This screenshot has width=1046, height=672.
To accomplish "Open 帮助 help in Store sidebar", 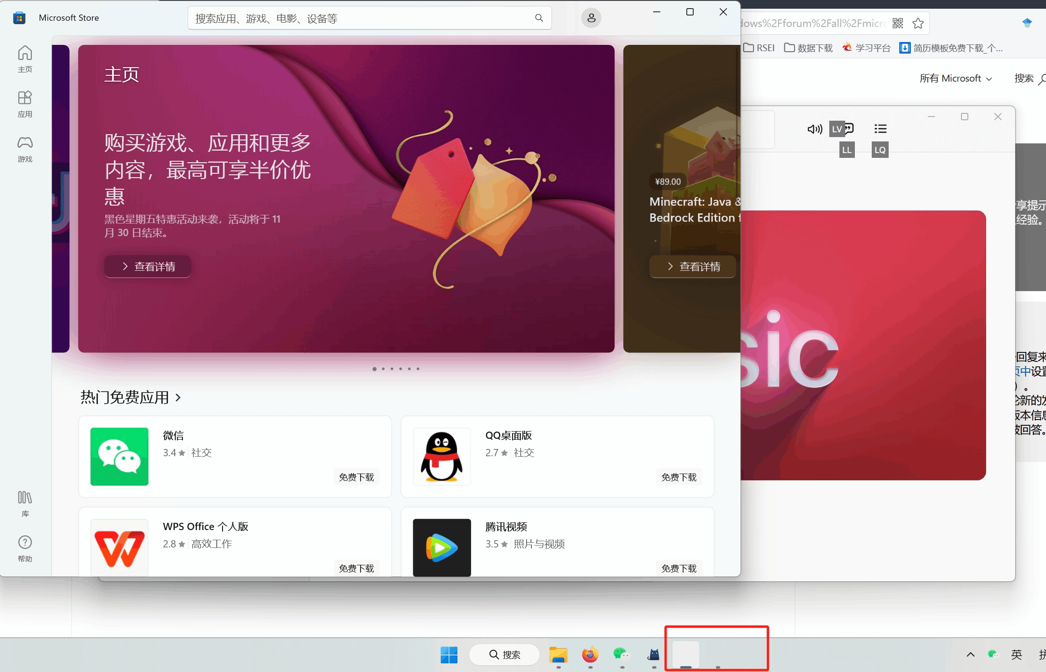I will coord(25,548).
